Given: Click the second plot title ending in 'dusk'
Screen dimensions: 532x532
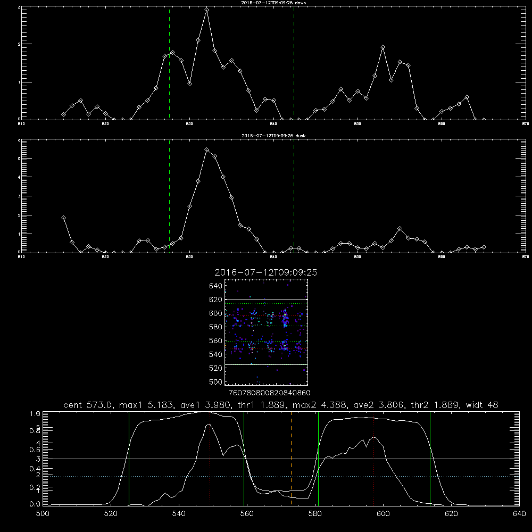Looking at the screenshot, I should click(x=273, y=136).
